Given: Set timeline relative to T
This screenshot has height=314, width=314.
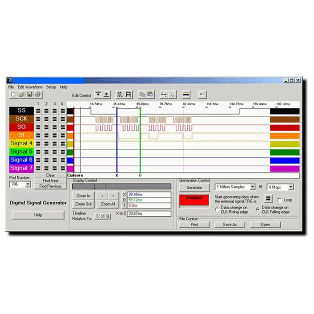Looking at the screenshot, I should click(x=97, y=216).
